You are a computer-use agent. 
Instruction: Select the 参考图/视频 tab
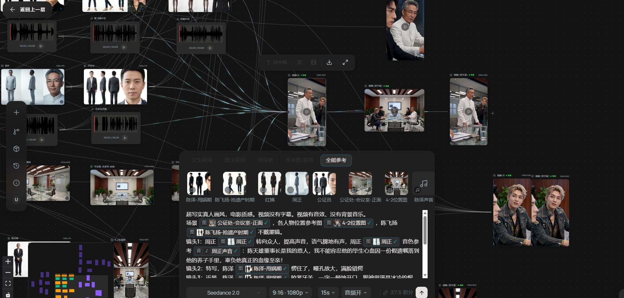click(299, 160)
